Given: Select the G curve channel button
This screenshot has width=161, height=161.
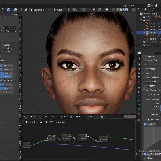Looking at the screenshot, I should click(151, 124).
